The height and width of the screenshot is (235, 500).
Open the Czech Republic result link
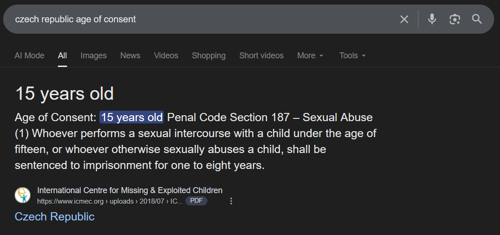point(55,216)
